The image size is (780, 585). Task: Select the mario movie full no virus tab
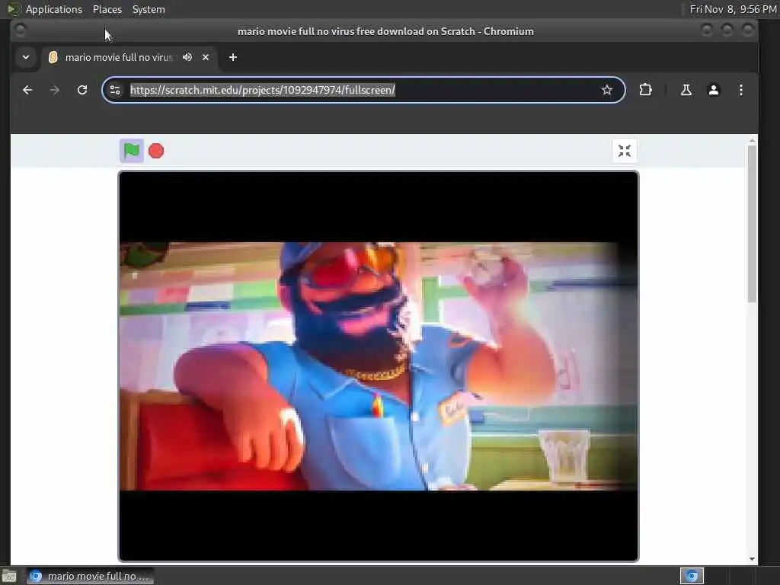[x=118, y=57]
